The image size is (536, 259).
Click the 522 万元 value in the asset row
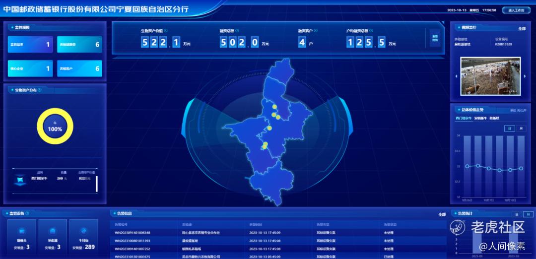coord(84,178)
